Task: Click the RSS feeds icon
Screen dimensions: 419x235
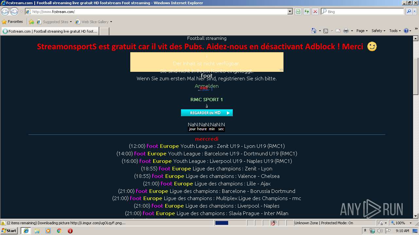Action: 326,31
